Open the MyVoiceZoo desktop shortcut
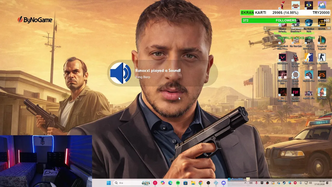The height and width of the screenshot is (187, 332). tap(309, 77)
